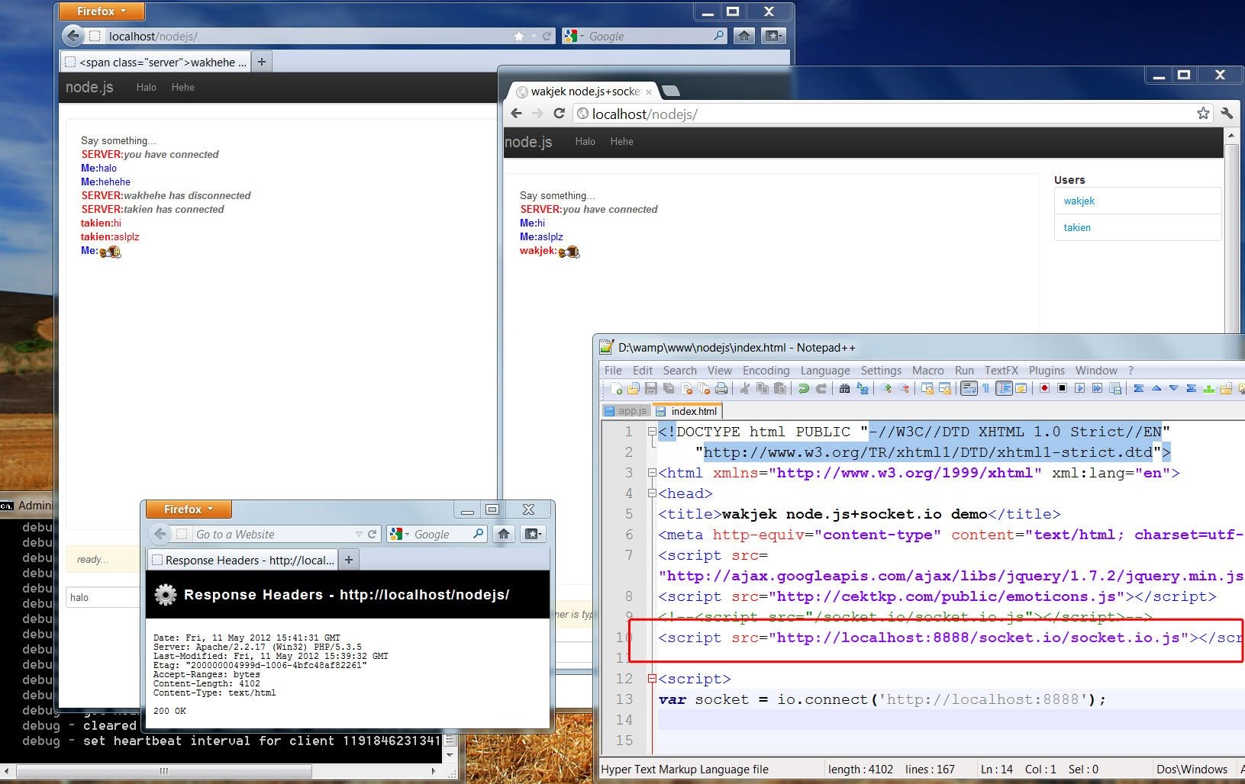
Task: Click the Print icon in Notepad++ toolbar
Action: [x=721, y=388]
